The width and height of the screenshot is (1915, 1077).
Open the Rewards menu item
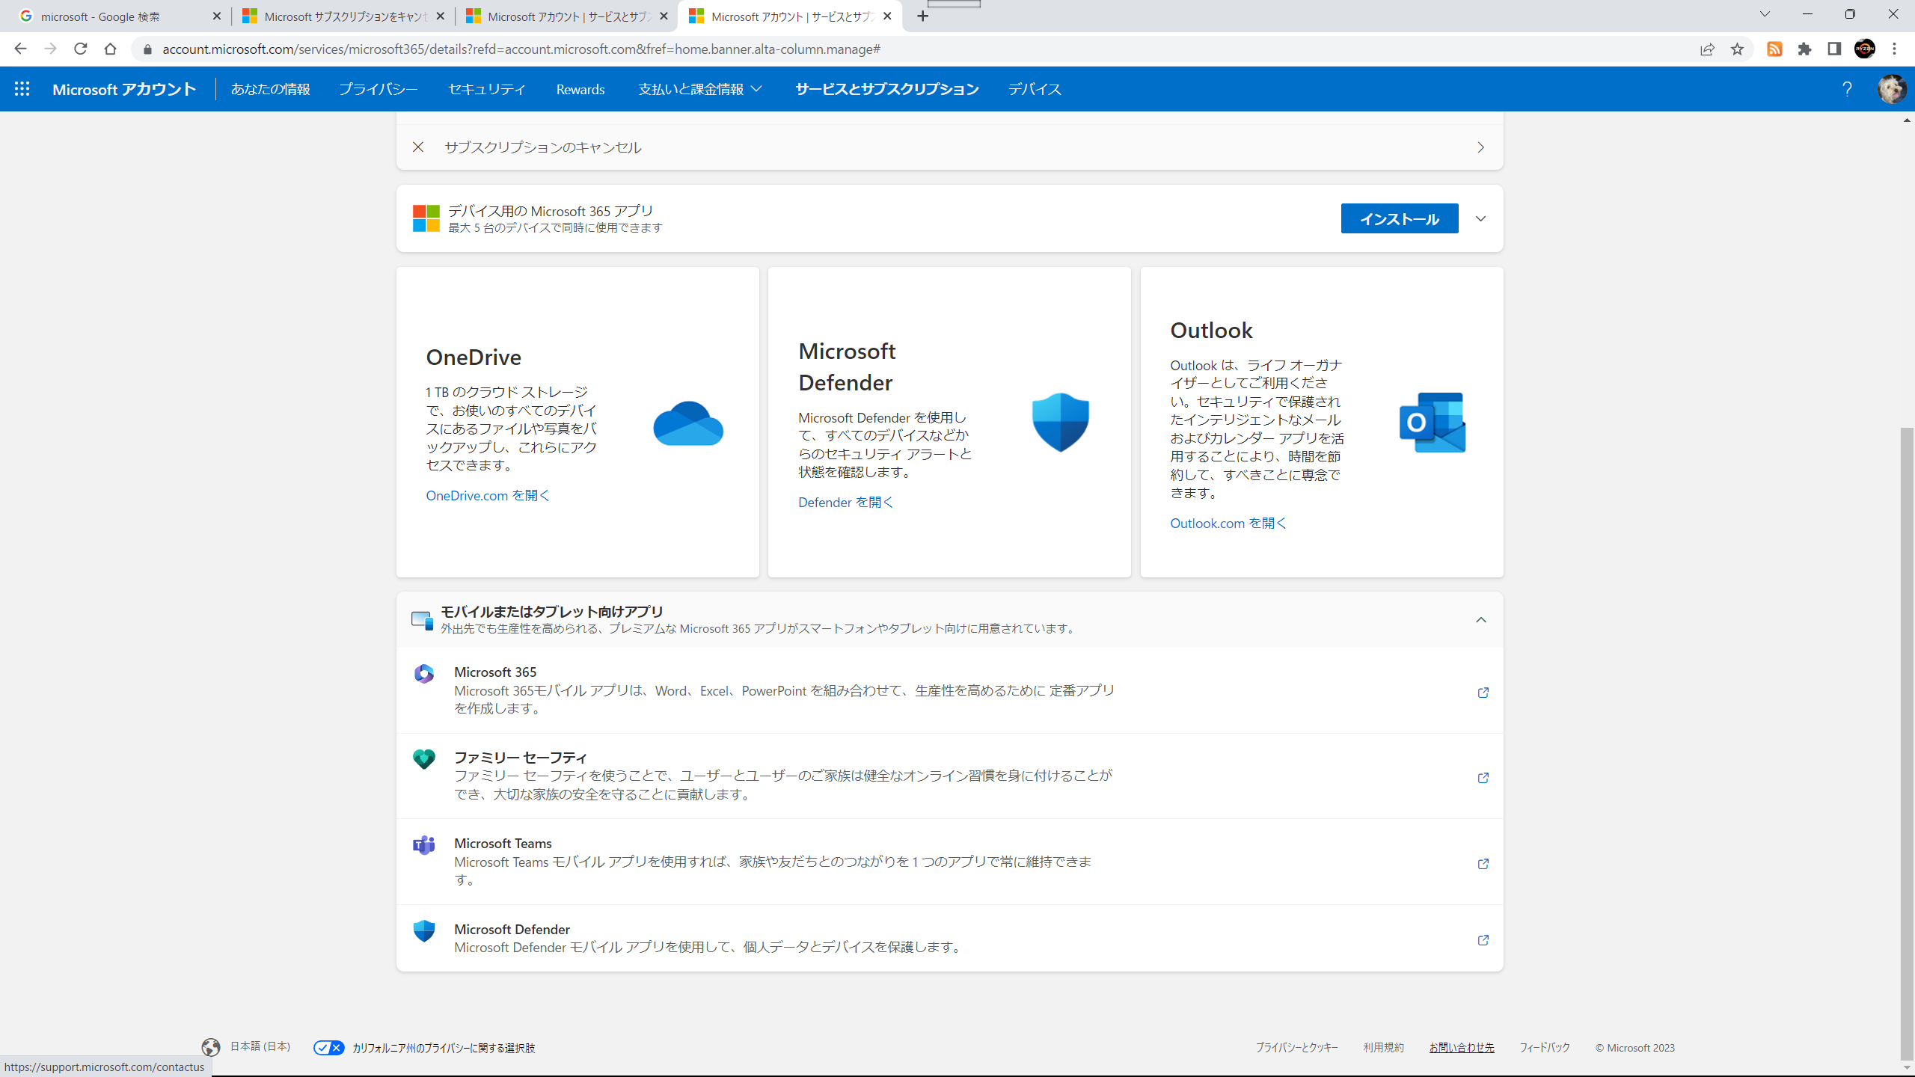coord(580,89)
